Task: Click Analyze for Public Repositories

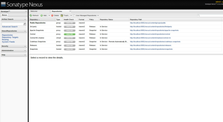Action: [x=69, y=23]
